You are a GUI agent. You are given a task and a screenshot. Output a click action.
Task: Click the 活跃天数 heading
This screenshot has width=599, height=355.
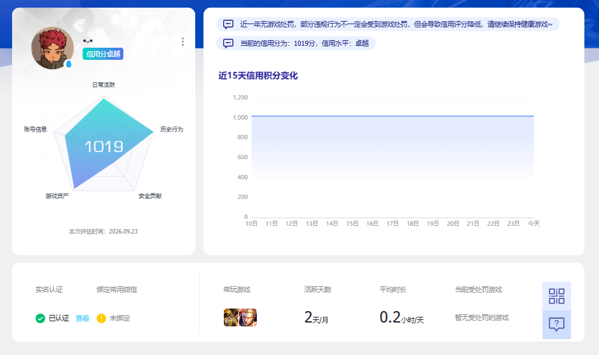(x=318, y=289)
